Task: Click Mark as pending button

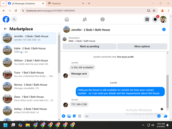Action: coord(89,46)
